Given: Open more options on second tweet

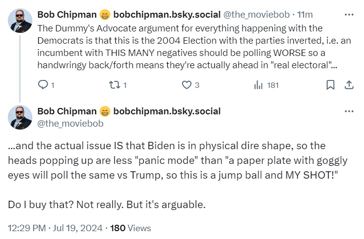Looking at the screenshot, I should 349,111.
